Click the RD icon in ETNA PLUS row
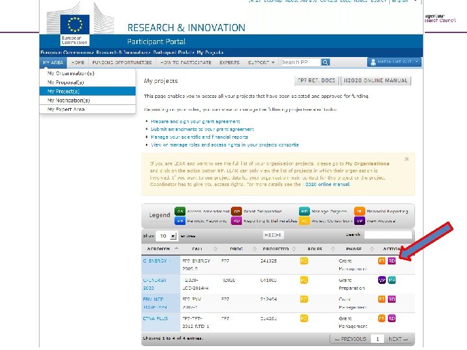Image resolution: width=467 pixels, height=350 pixels. coord(392,318)
